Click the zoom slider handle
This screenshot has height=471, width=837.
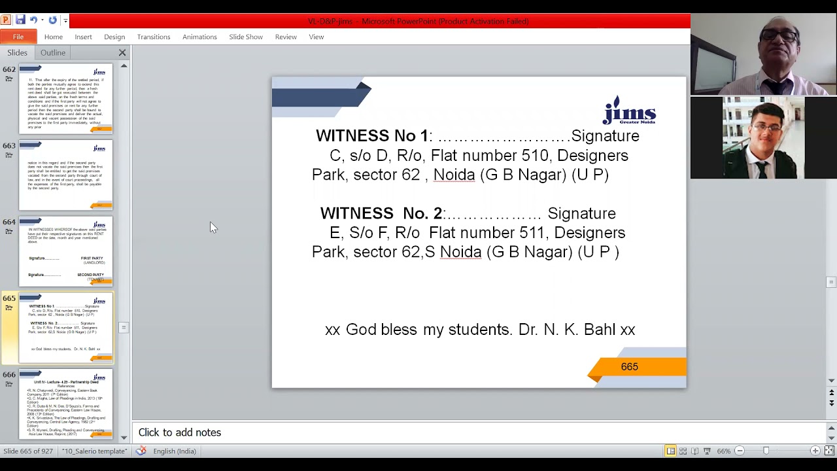pos(766,451)
